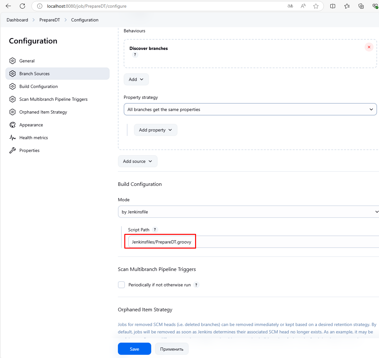Click help icon beside Periodically if not otherwise run

click(196, 285)
